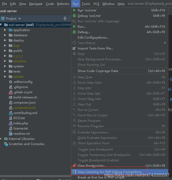Expand the vendor folder arrow
Image resolution: width=172 pixels, height=180 pixels.
5,77
